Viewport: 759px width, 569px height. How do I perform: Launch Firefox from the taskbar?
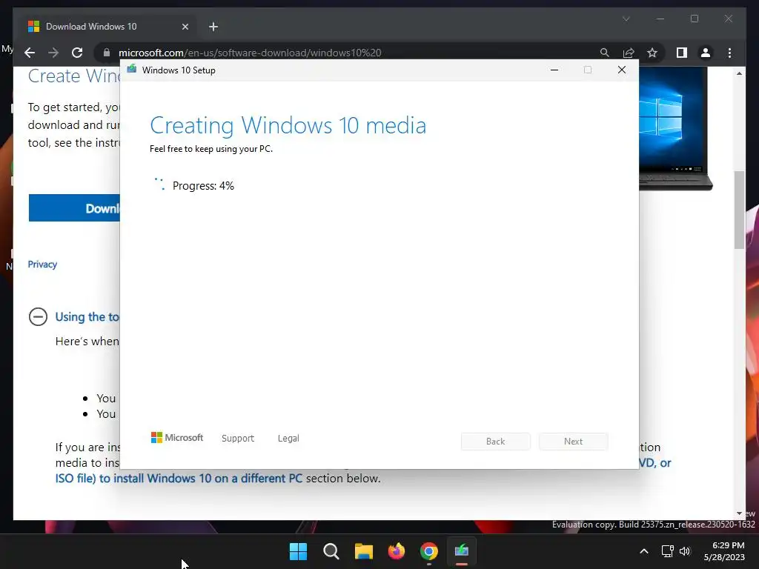click(x=397, y=551)
